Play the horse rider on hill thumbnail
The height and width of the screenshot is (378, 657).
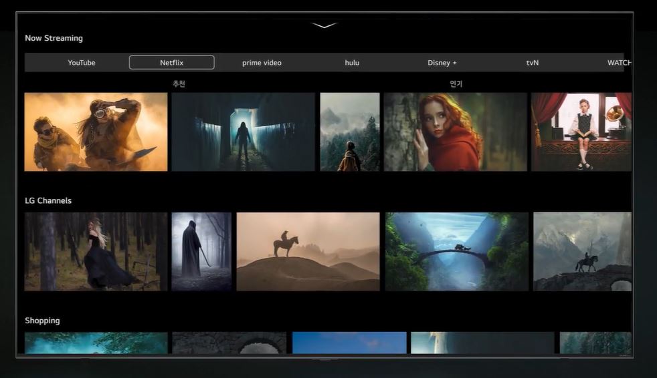308,252
